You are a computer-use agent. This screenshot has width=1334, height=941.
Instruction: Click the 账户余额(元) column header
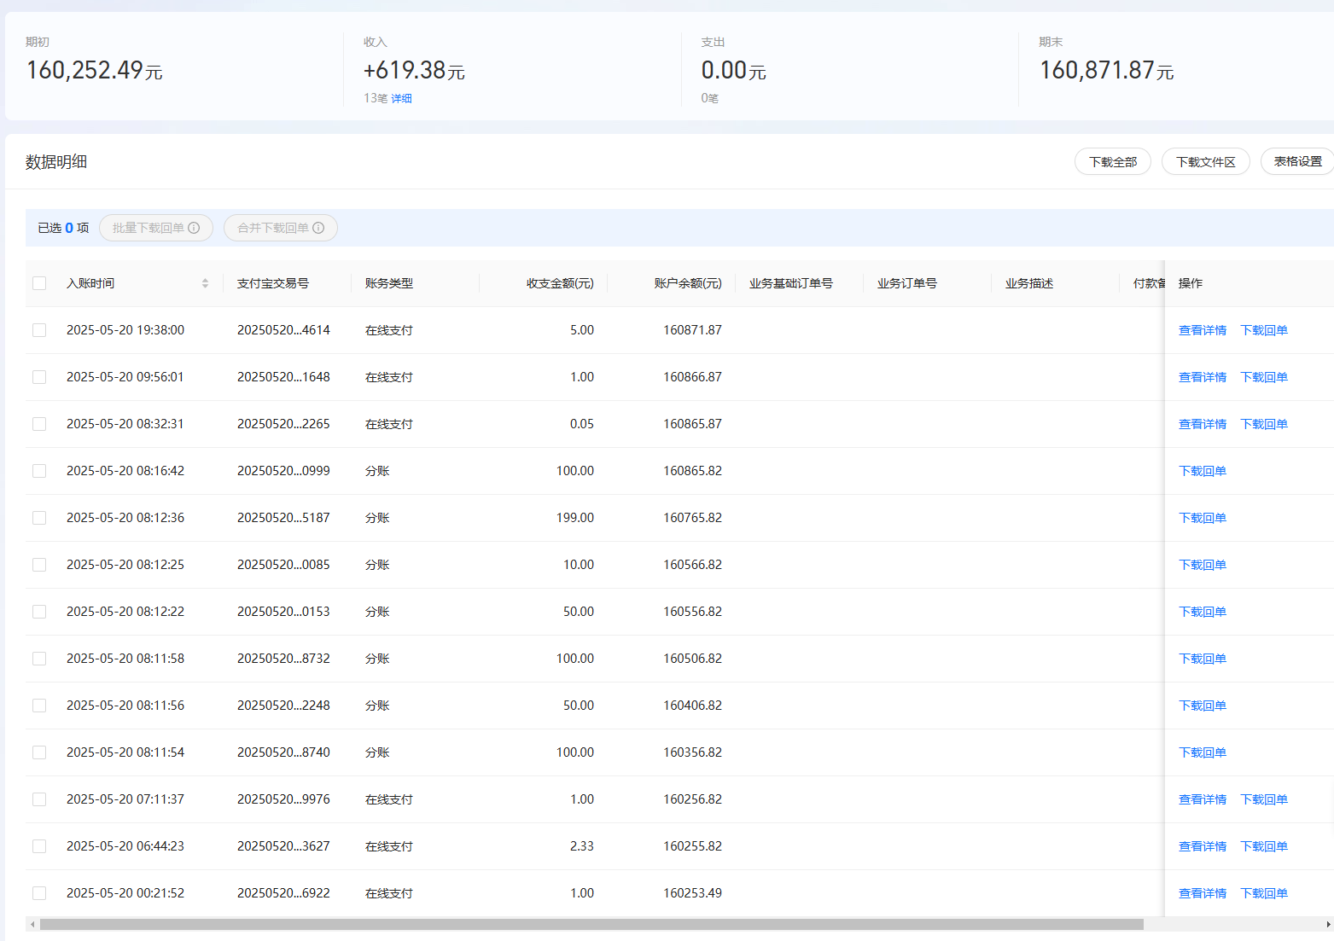pos(688,283)
